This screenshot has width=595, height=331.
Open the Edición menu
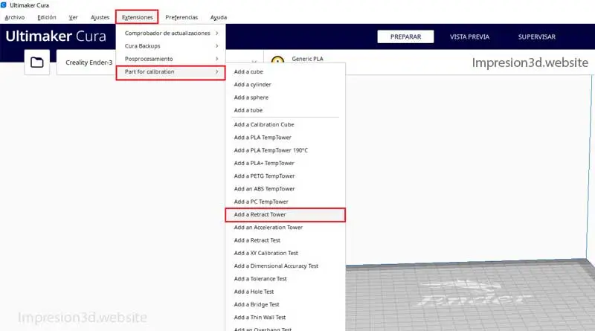point(47,17)
